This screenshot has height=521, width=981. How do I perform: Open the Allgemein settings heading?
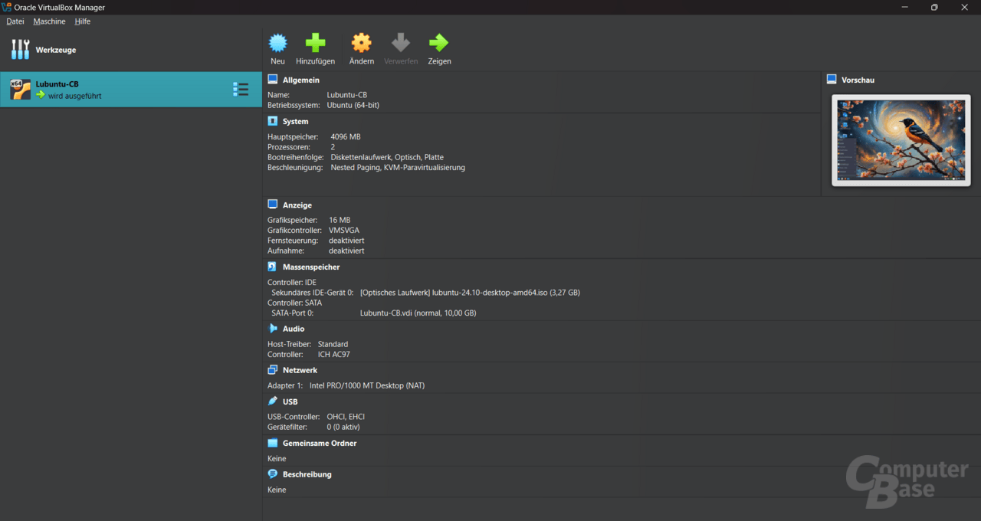301,80
